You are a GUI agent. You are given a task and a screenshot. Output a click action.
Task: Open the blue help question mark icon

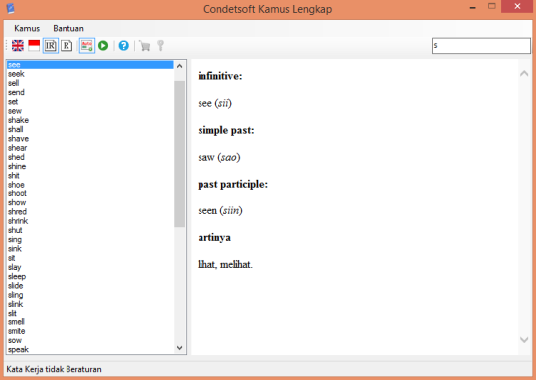124,45
